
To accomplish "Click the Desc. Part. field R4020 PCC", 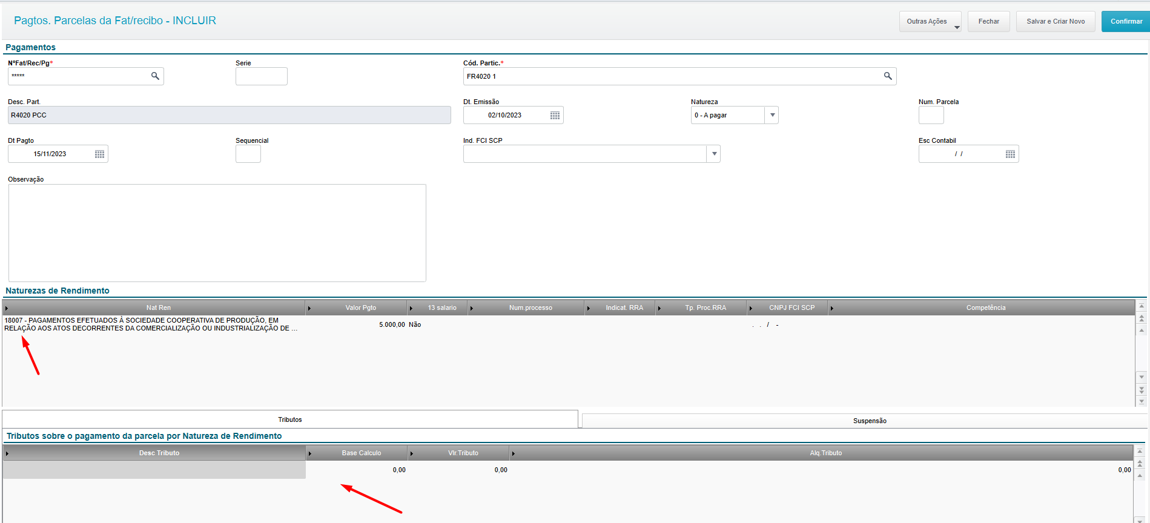I will (x=230, y=115).
